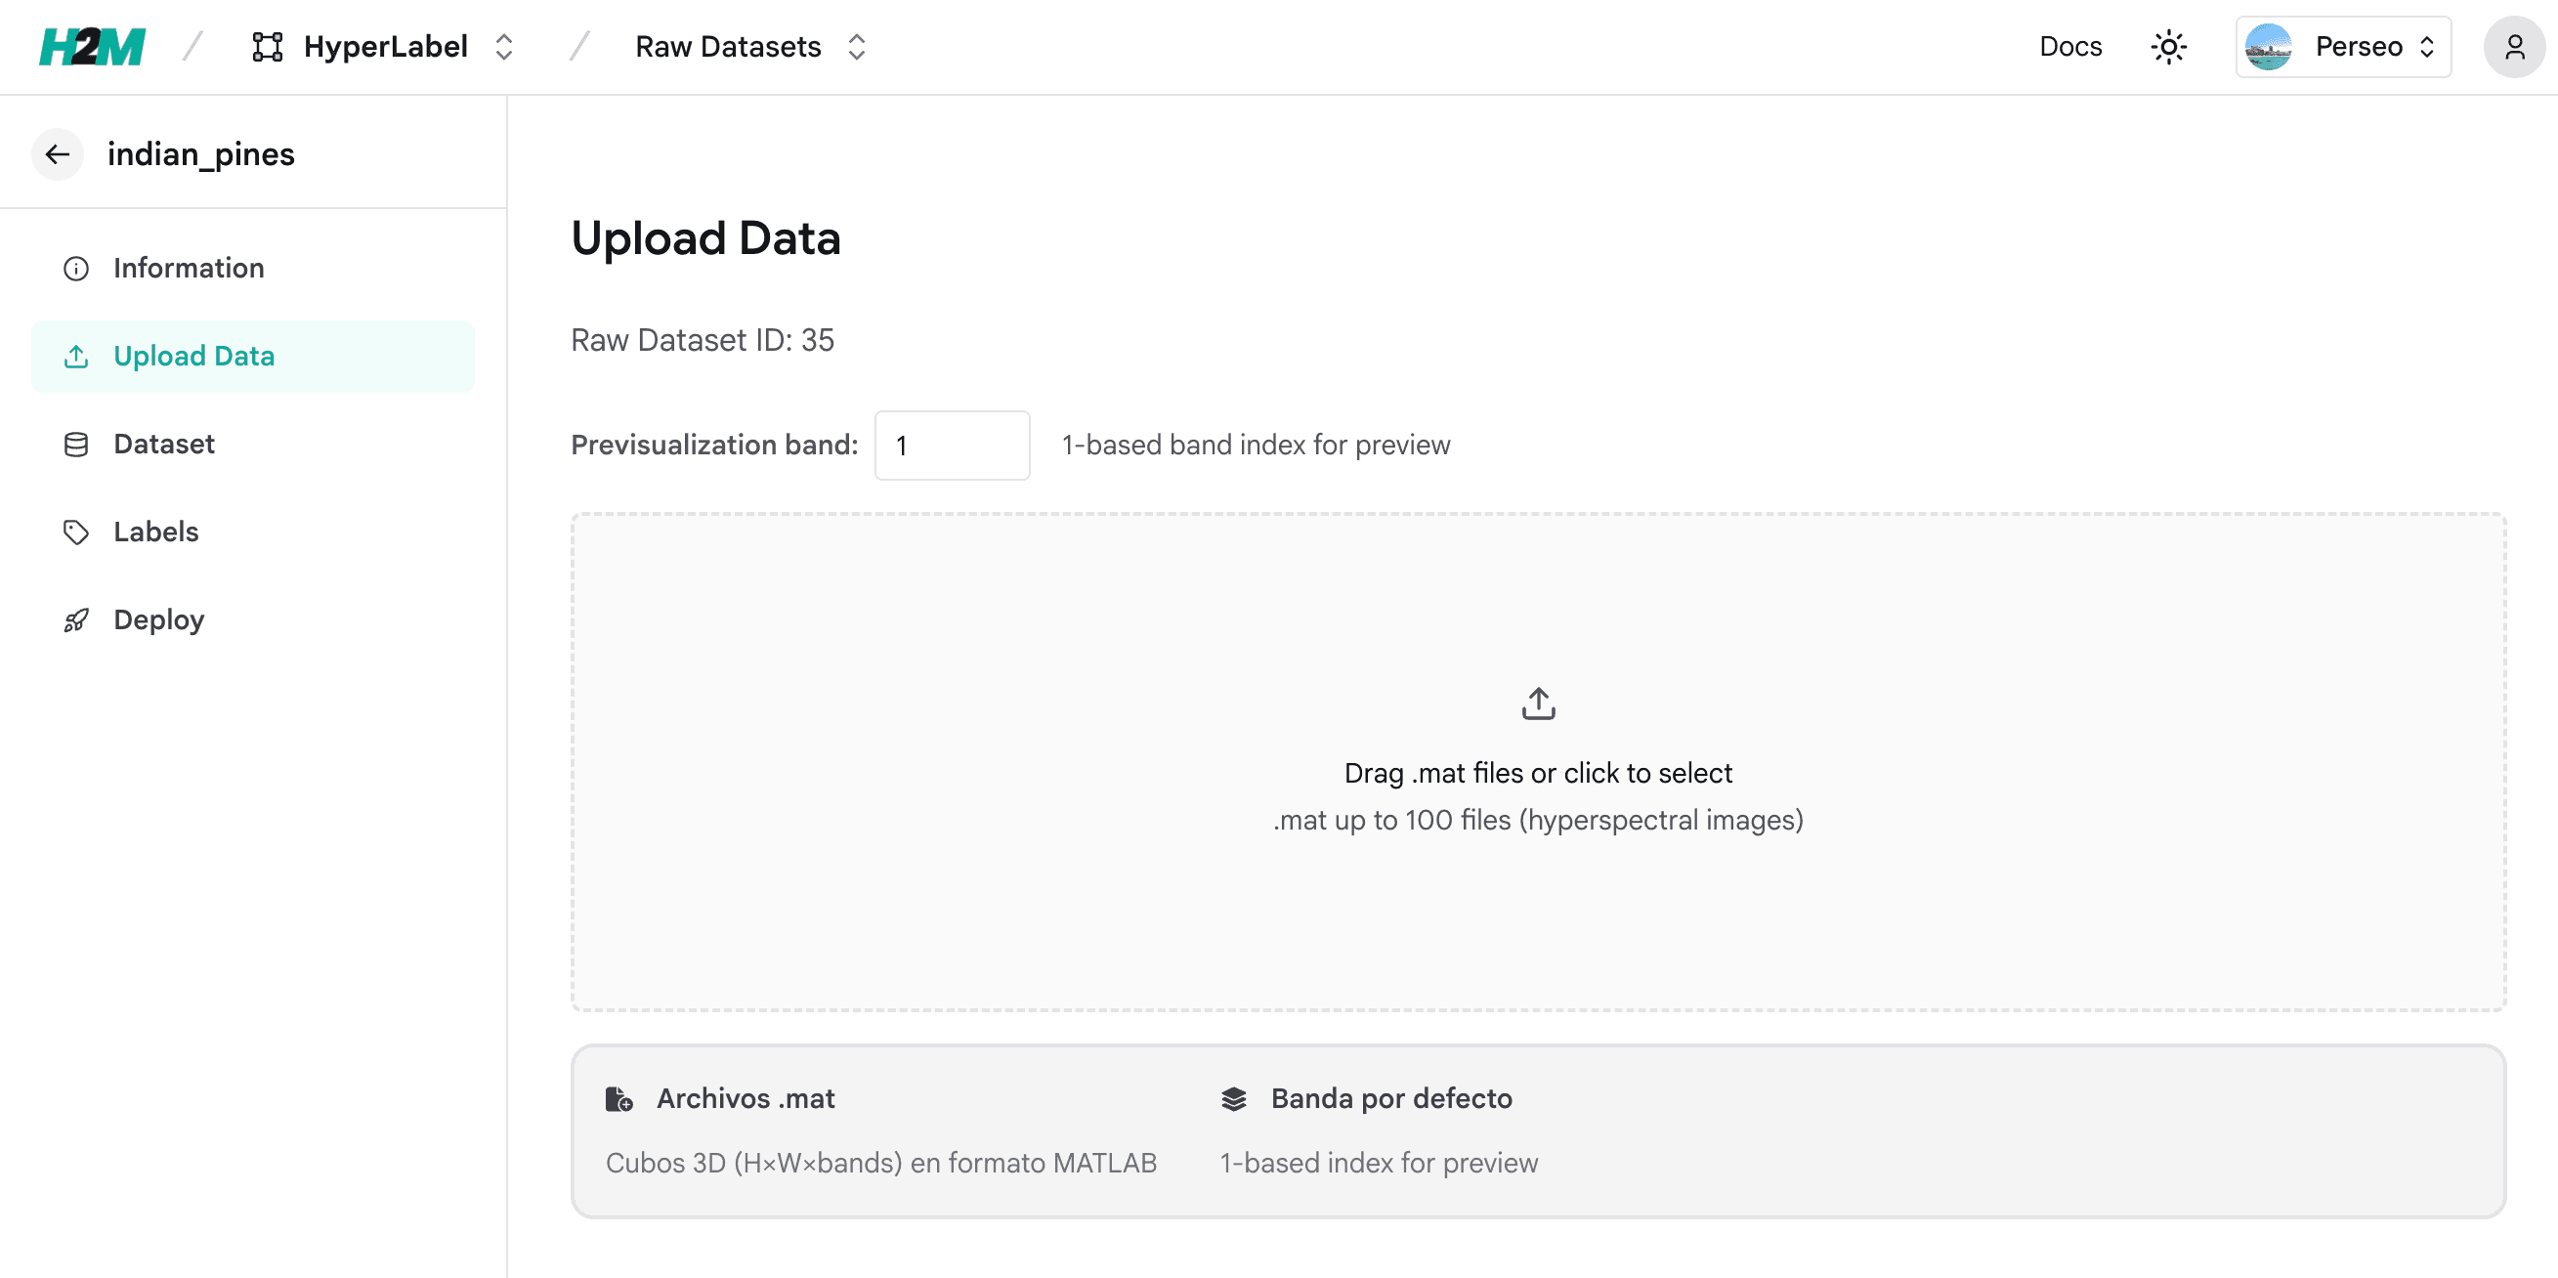Click the Archivos .mat file icon
2558x1278 pixels.
[618, 1098]
